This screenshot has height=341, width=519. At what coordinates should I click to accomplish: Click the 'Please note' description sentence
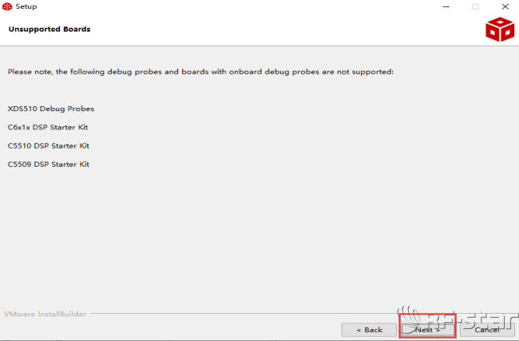pyautogui.click(x=200, y=72)
